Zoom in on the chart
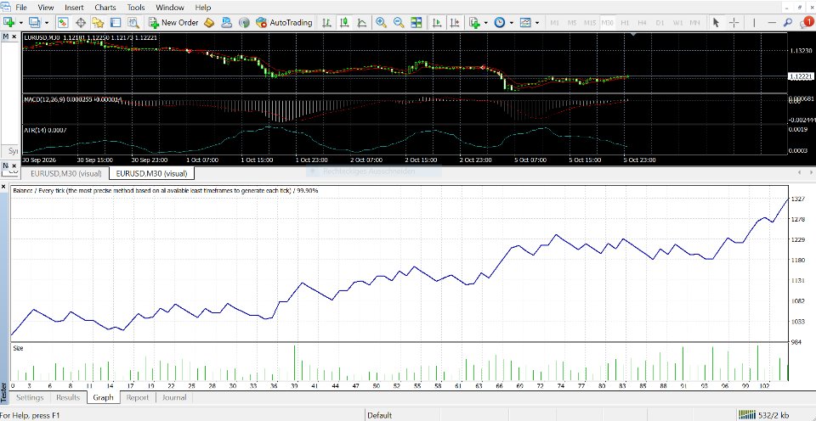This screenshot has width=816, height=421. 382,22
